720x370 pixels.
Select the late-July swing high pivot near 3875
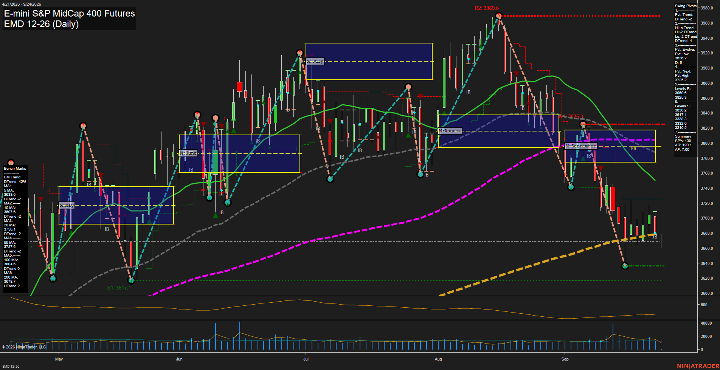[x=408, y=87]
